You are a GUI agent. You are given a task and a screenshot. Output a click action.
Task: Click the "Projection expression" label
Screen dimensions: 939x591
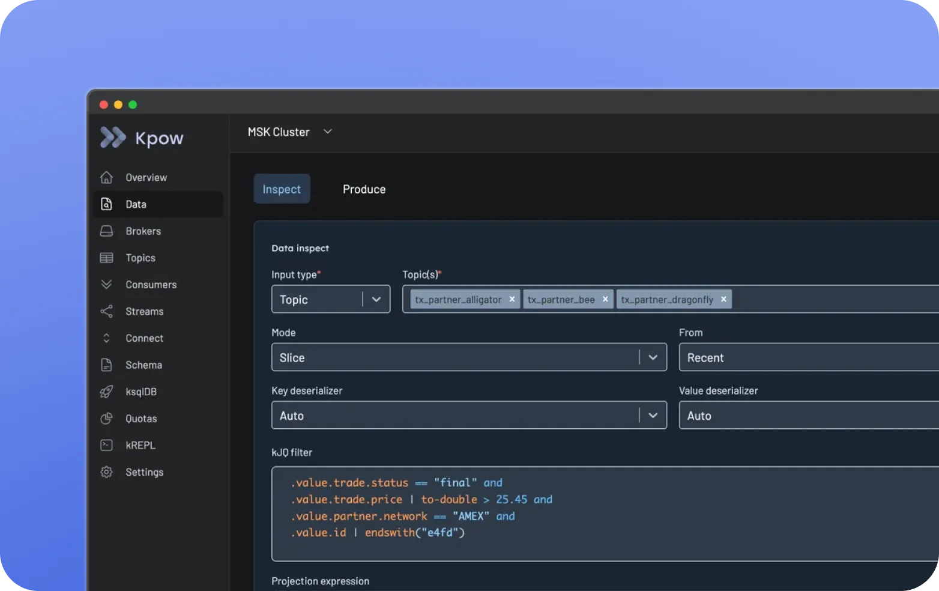pos(320,581)
